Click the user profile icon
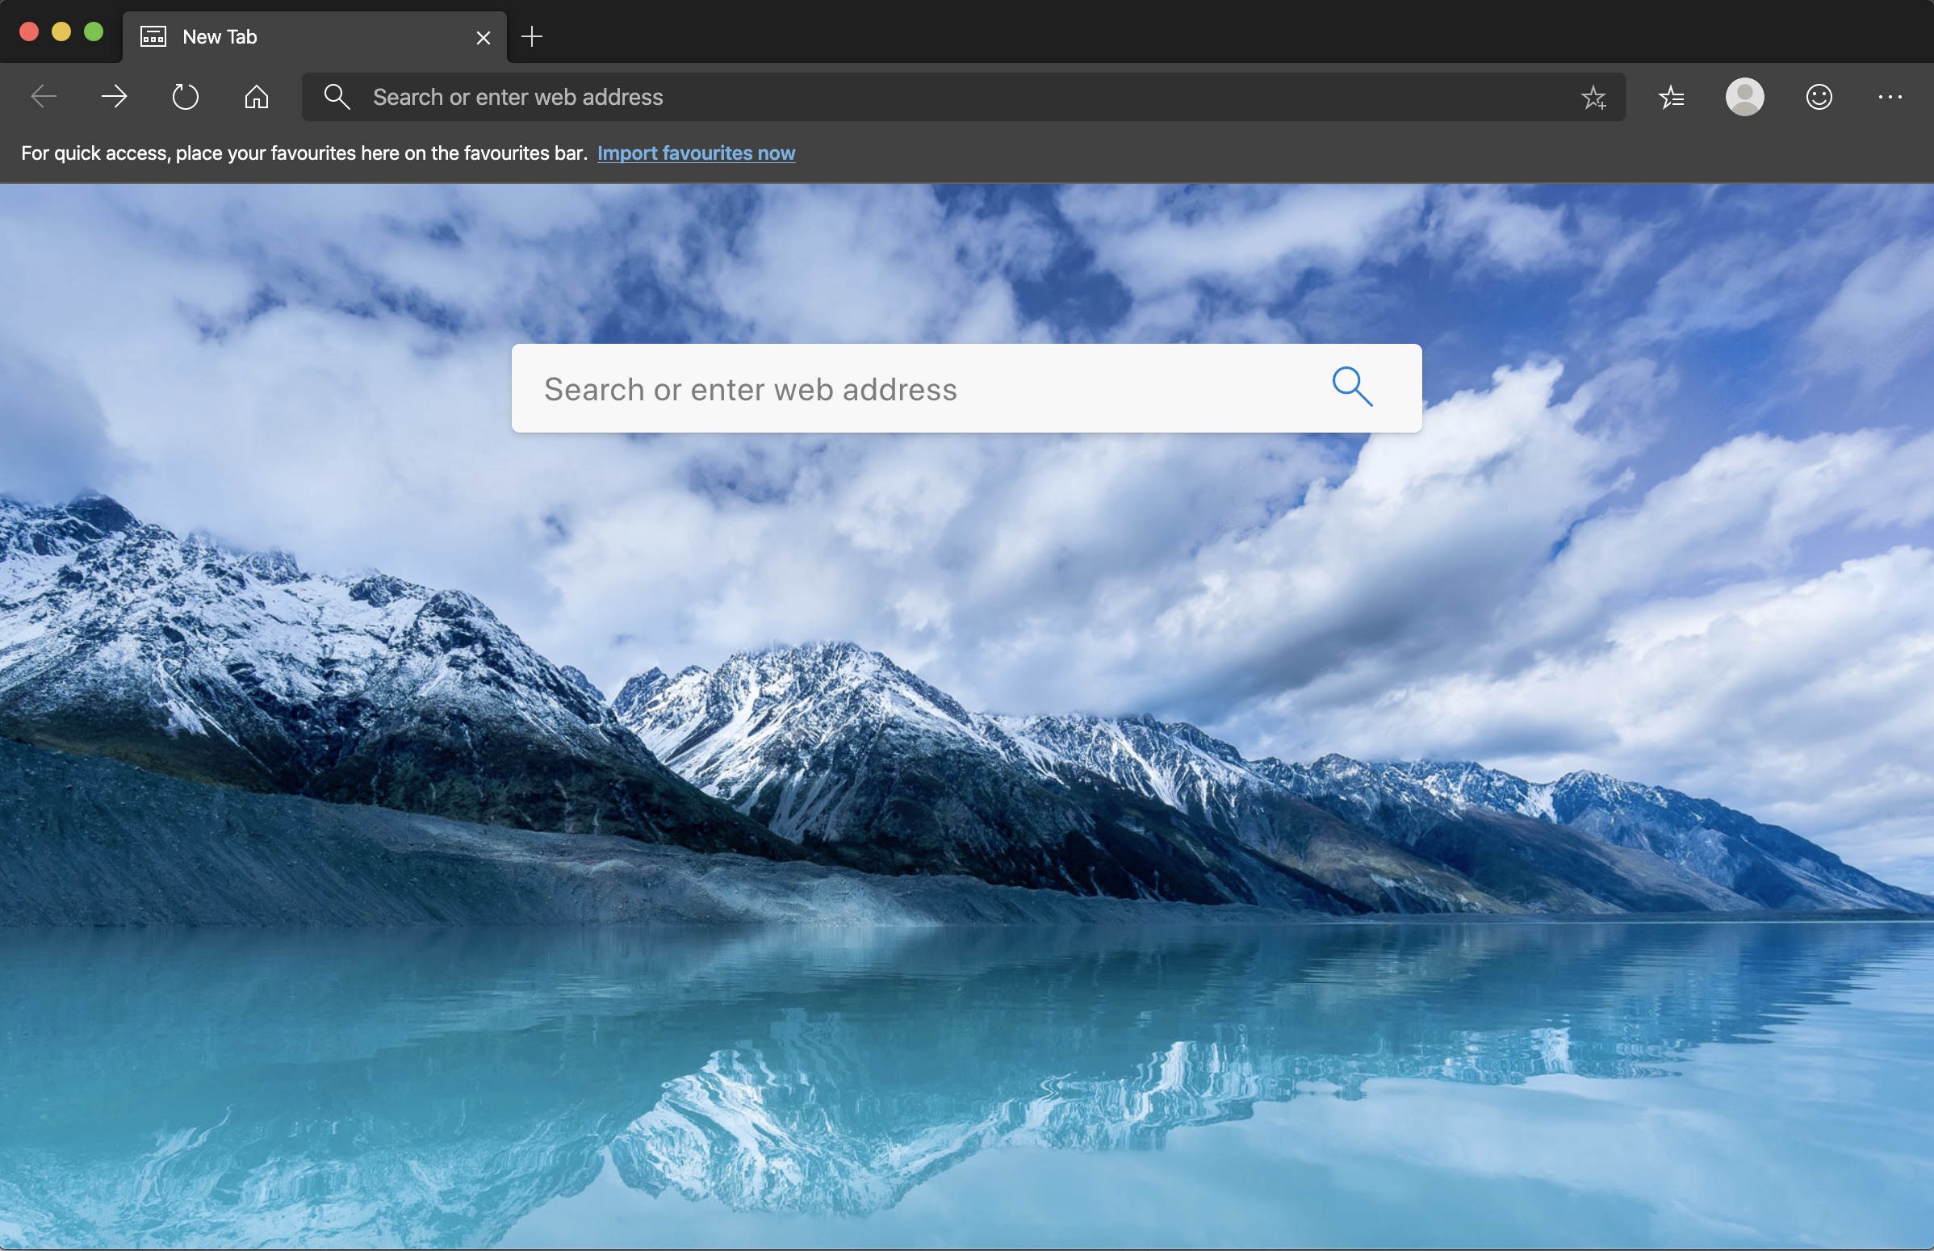The image size is (1934, 1251). point(1744,96)
